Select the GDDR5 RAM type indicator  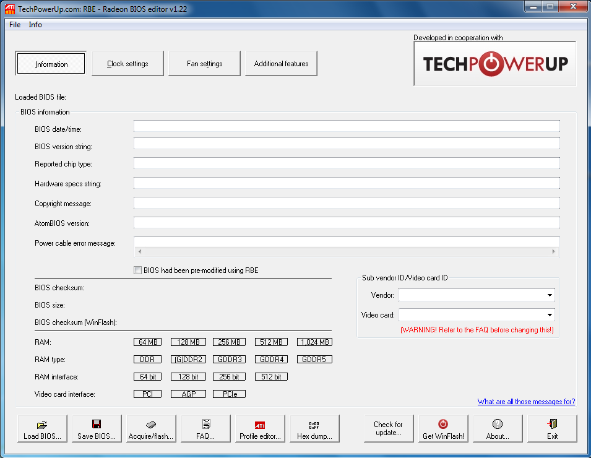pyautogui.click(x=315, y=359)
